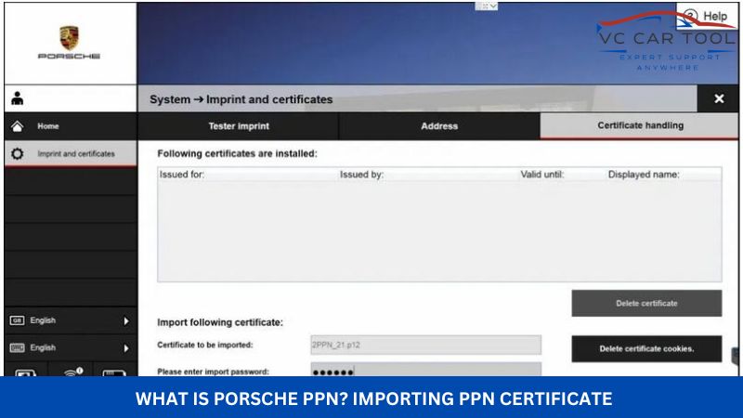
Task: Open the user profile icon
Action: (18, 98)
